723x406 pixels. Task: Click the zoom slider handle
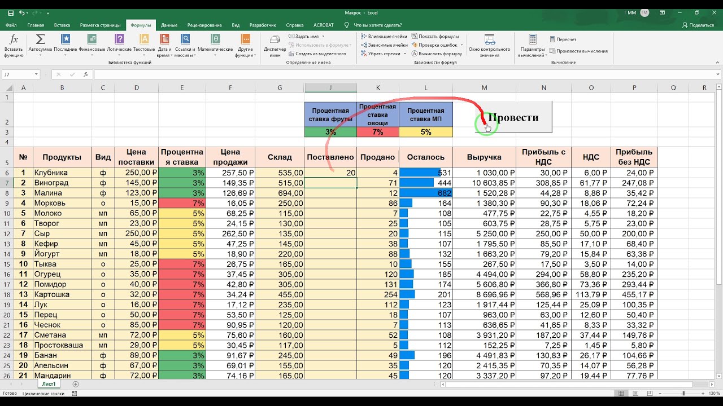[x=683, y=393]
